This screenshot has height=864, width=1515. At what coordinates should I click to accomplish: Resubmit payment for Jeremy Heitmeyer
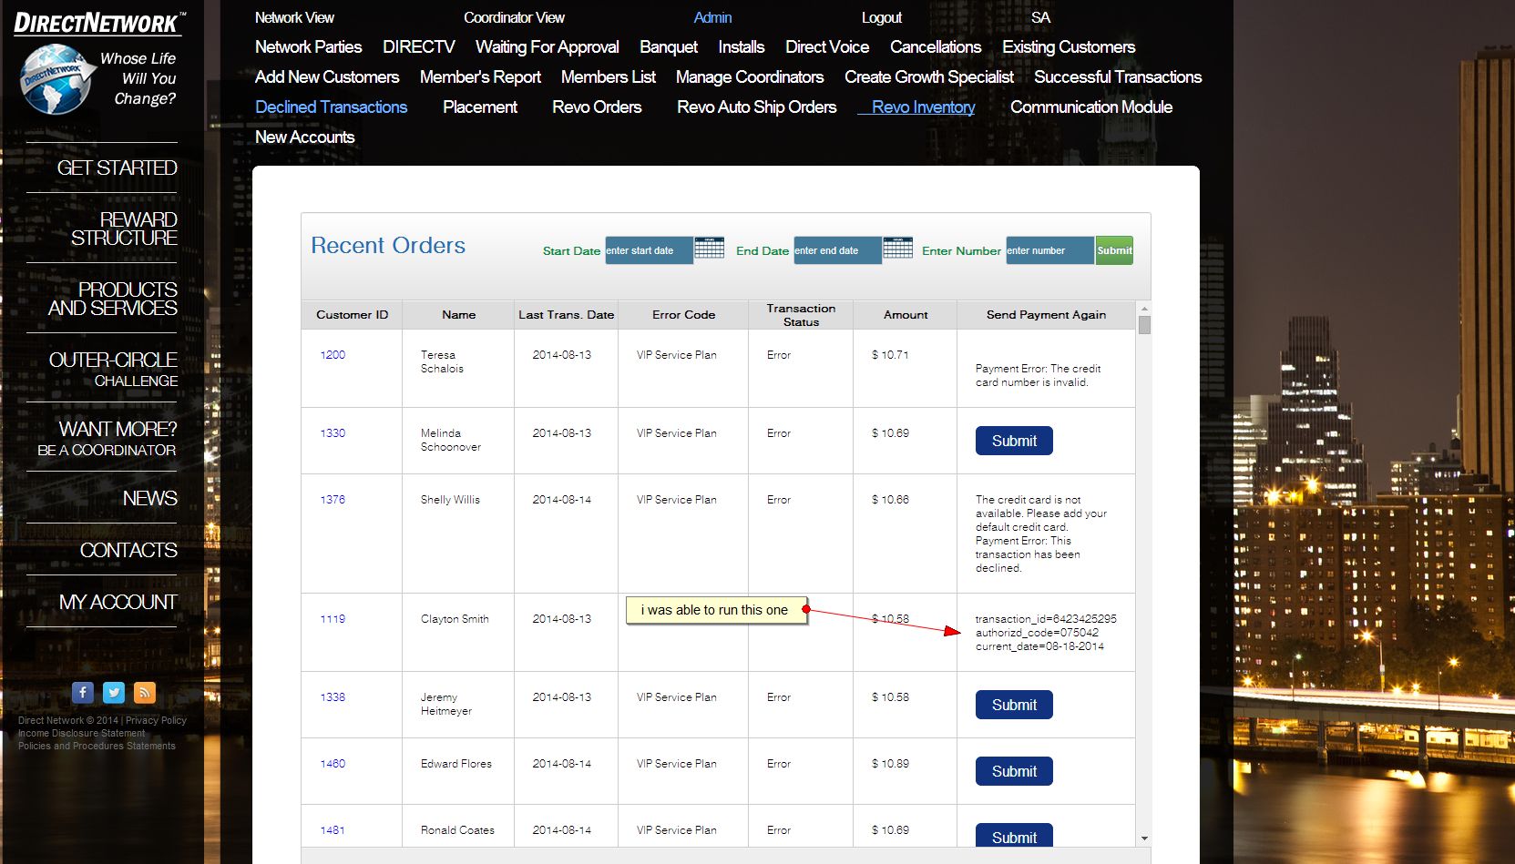point(1014,705)
